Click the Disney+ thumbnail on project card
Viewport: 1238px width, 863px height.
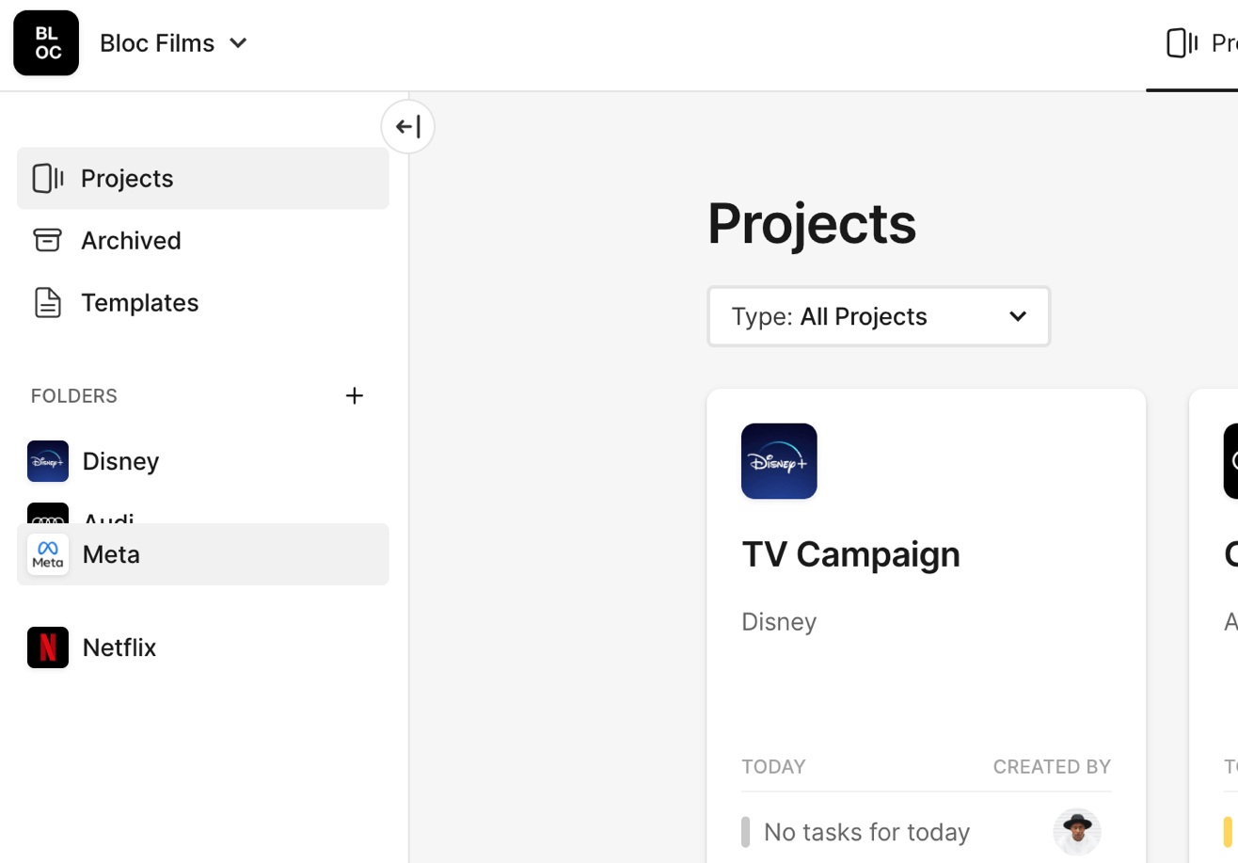[779, 461]
